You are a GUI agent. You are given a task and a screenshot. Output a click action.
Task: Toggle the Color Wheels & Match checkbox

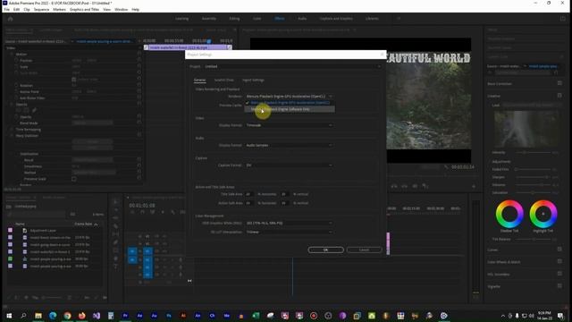(x=559, y=261)
